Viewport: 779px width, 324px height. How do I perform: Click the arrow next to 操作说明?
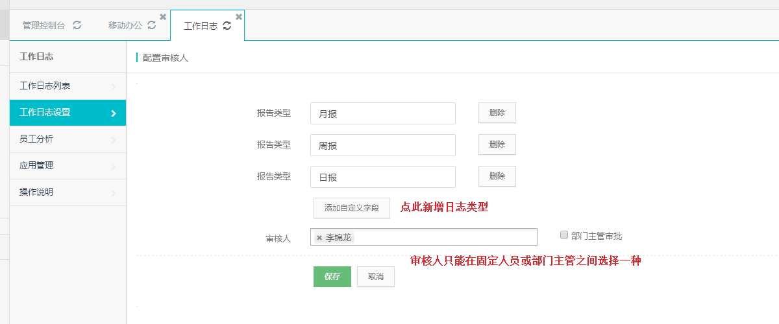click(114, 192)
